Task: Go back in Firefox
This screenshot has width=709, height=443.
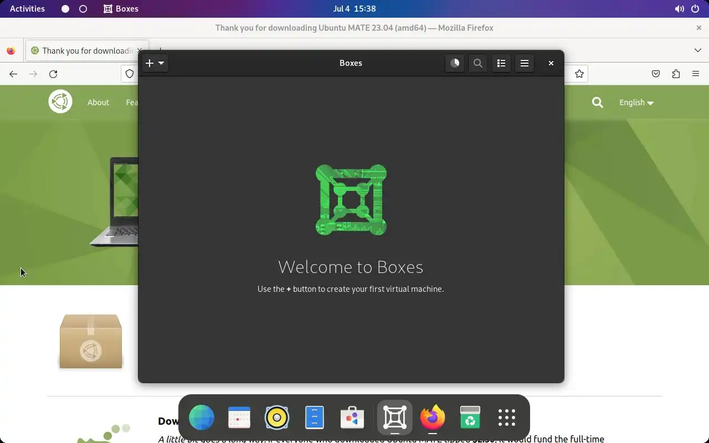Action: coord(13,74)
